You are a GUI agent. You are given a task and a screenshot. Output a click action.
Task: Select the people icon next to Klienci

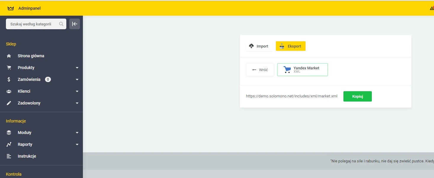pos(9,91)
